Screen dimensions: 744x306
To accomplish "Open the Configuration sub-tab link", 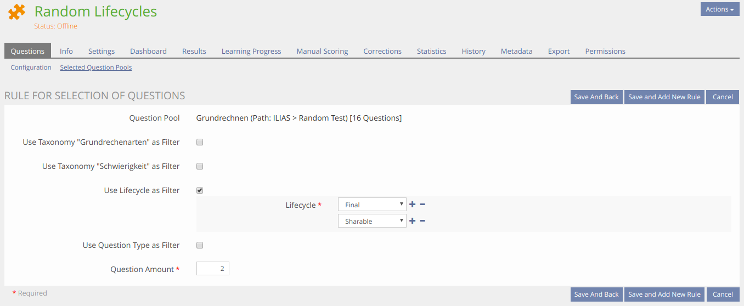I will click(x=31, y=67).
